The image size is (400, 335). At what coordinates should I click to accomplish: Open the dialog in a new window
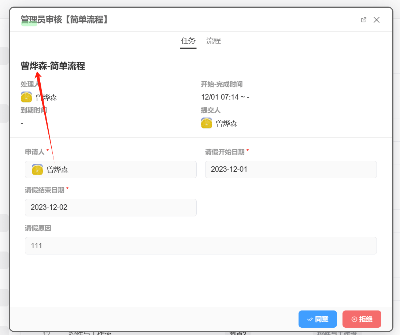coord(364,20)
